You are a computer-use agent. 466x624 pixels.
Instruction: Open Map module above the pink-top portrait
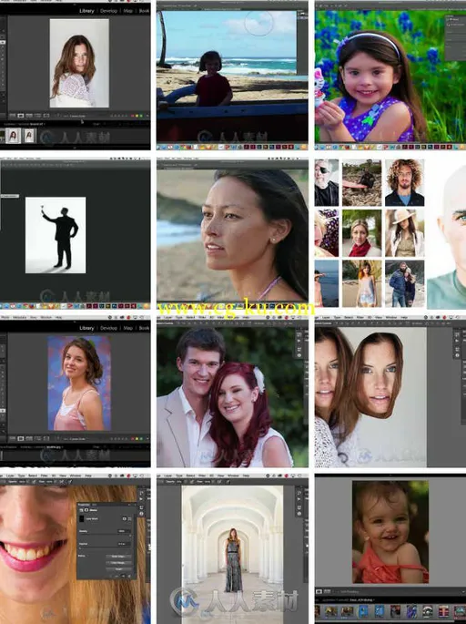point(128,328)
